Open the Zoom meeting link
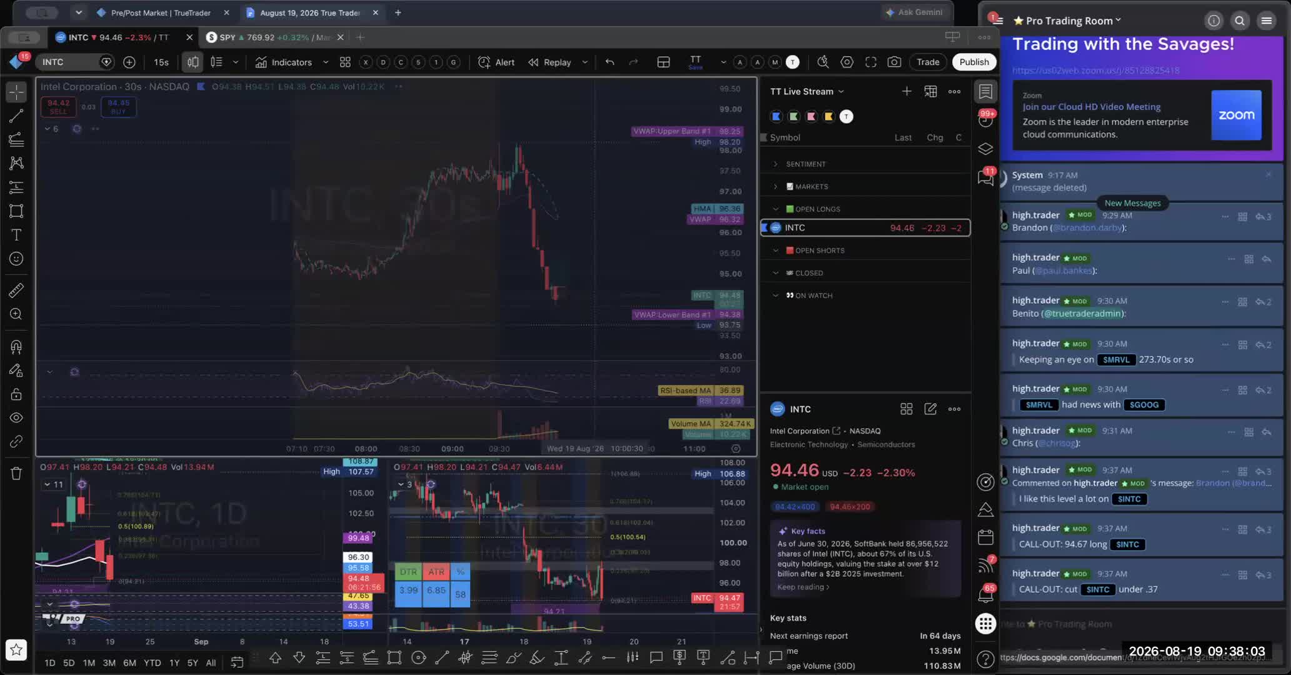This screenshot has width=1291, height=675. coord(1095,71)
